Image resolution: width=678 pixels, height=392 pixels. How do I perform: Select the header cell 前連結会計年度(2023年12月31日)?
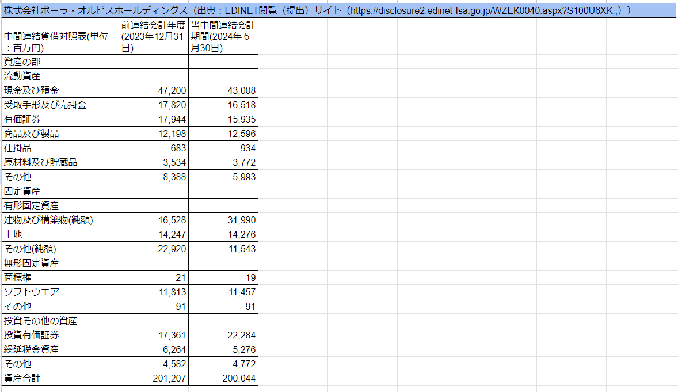154,36
